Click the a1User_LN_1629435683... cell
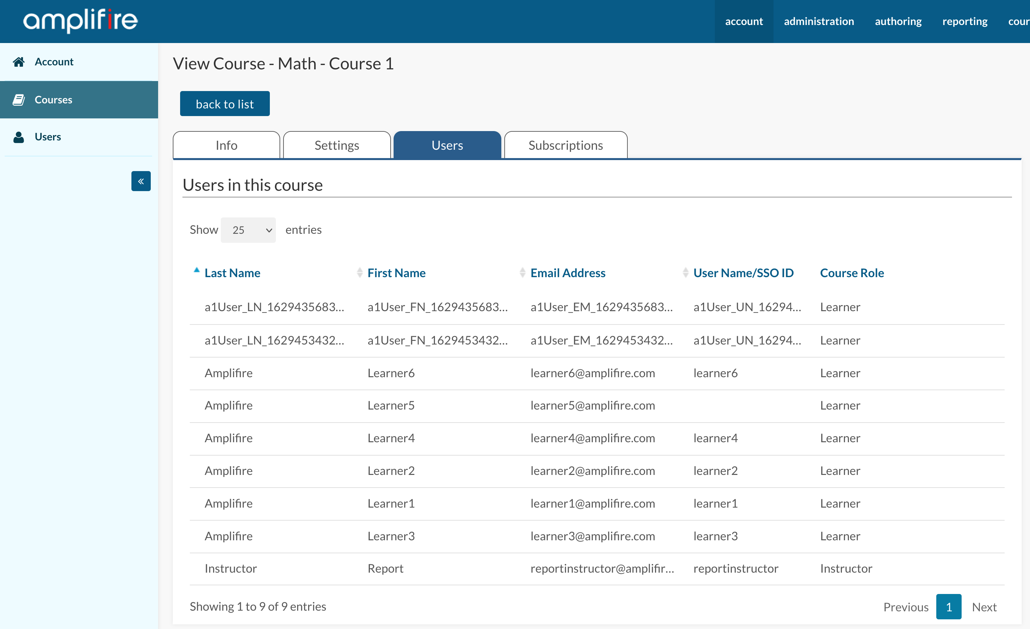This screenshot has width=1030, height=629. 274,307
